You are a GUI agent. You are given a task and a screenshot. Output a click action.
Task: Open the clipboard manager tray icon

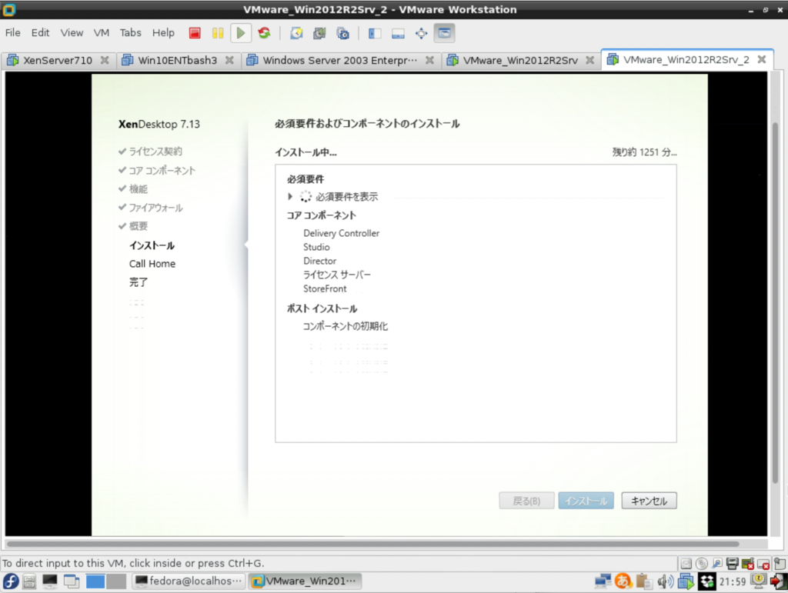pyautogui.click(x=644, y=581)
